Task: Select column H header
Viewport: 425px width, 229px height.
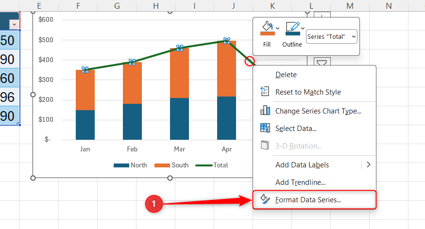Action: (156, 6)
